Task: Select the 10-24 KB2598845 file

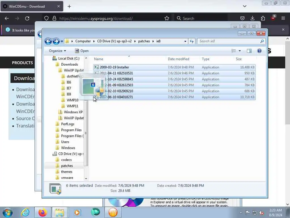Action: (x=174, y=79)
